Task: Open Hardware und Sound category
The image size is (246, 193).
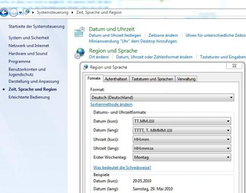Action: [28, 54]
